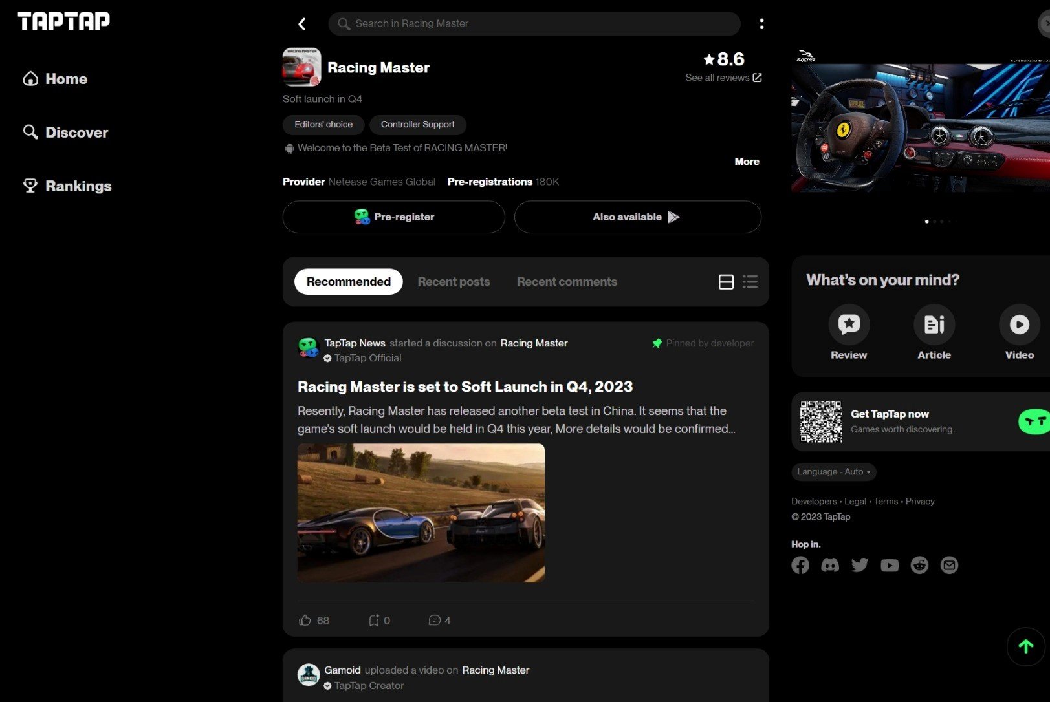Screen dimensions: 1050x702
Task: Click the green TapTap mascot icon
Action: click(1034, 421)
